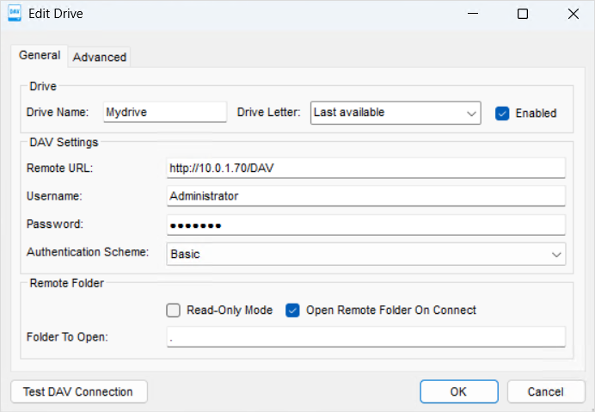
Task: Click Test DAV Connection button
Action: pyautogui.click(x=79, y=391)
